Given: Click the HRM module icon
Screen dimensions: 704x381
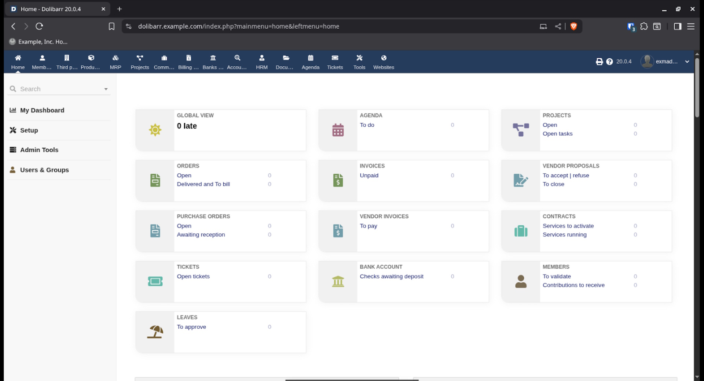Looking at the screenshot, I should pyautogui.click(x=261, y=58).
